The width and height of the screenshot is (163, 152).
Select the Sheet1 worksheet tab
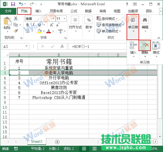37,142
